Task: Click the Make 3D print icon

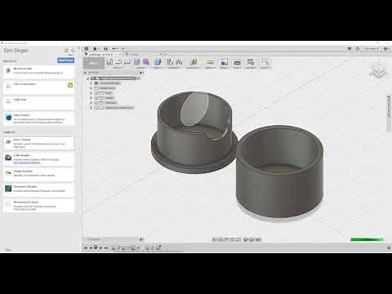Action: click(237, 62)
